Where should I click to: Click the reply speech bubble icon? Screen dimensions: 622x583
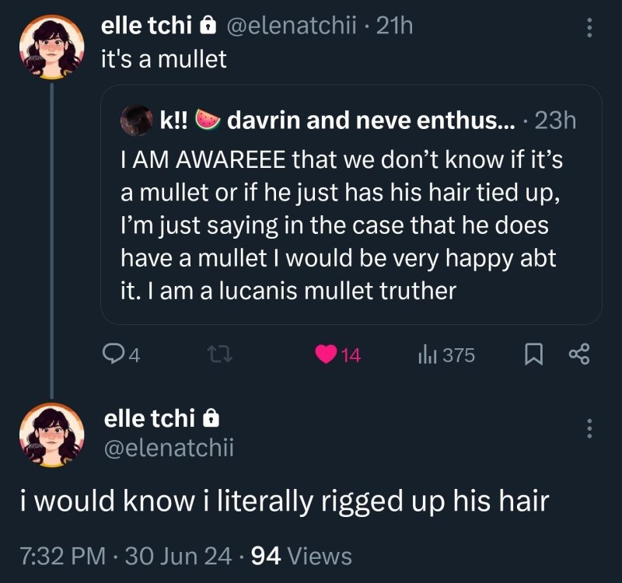[x=114, y=355]
